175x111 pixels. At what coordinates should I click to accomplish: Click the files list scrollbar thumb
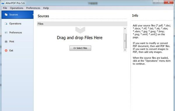click(x=125, y=41)
